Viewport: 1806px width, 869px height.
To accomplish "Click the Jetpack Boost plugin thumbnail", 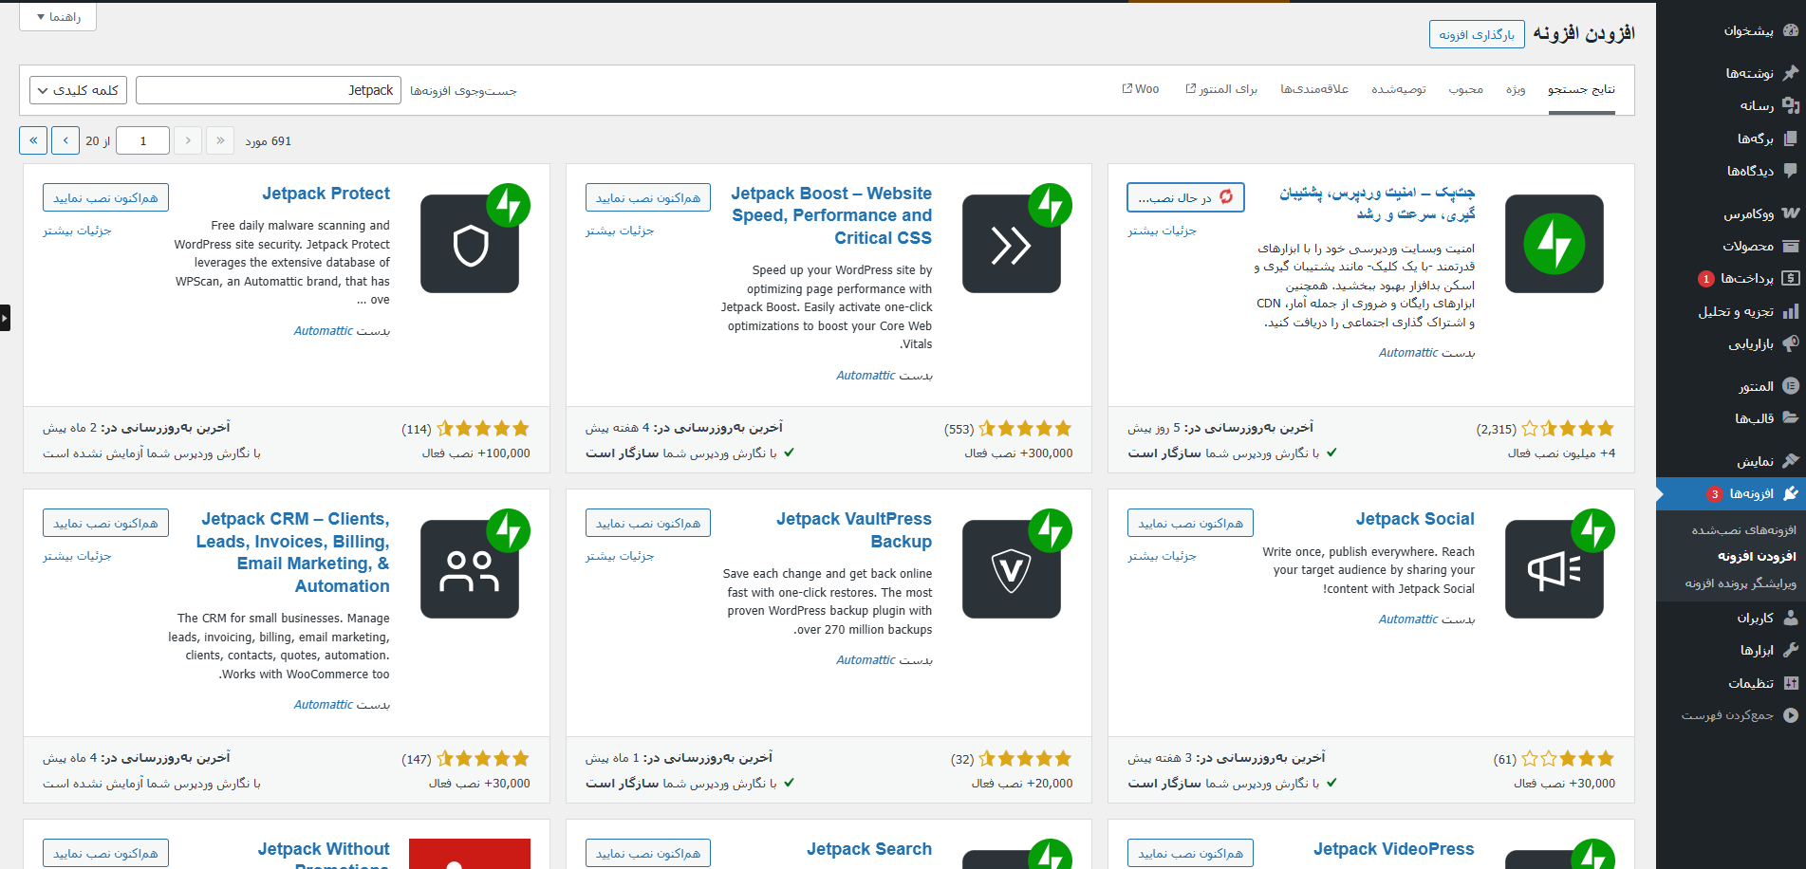I will click(1012, 244).
